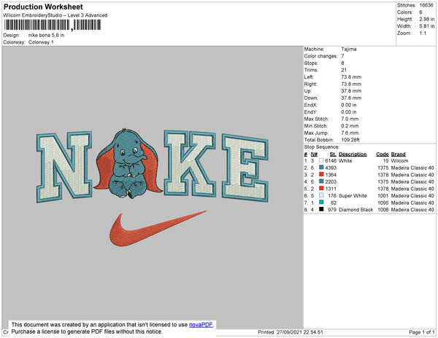The height and width of the screenshot is (338, 438).
Task: Click the 'EndX:' label
Action: pyautogui.click(x=311, y=105)
